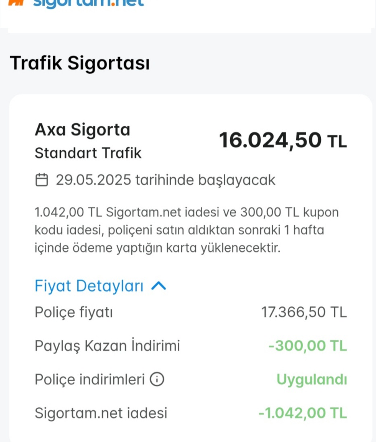The width and height of the screenshot is (376, 442).
Task: Click the Fiyat Detayları link text
Action: (x=89, y=286)
